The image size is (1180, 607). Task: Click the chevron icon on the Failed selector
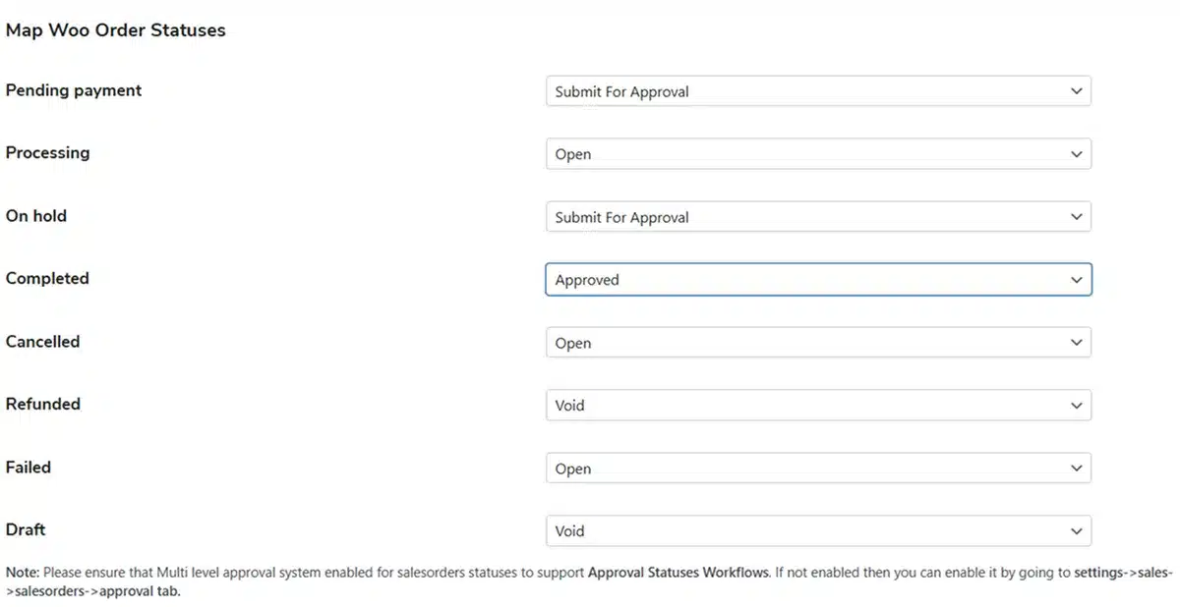(1075, 468)
